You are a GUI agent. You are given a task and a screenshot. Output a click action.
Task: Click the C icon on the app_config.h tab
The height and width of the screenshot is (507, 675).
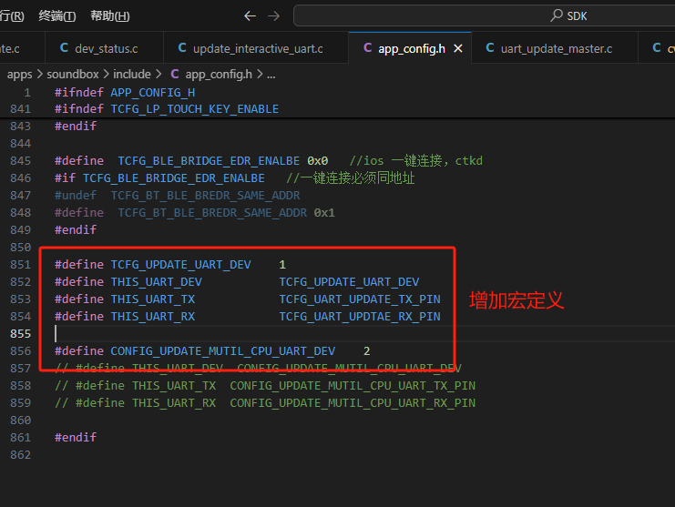pyautogui.click(x=368, y=47)
